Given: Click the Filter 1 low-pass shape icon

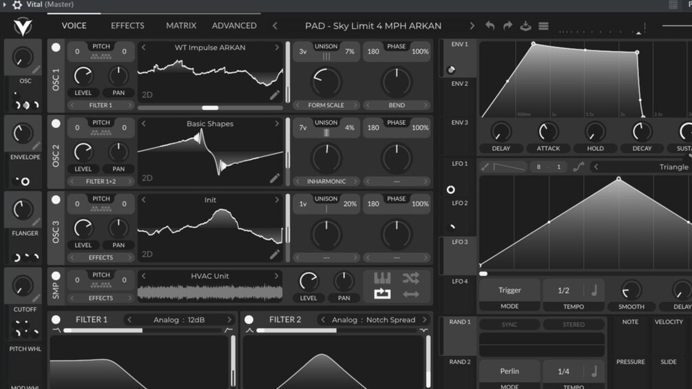Looking at the screenshot, I should [56, 330].
